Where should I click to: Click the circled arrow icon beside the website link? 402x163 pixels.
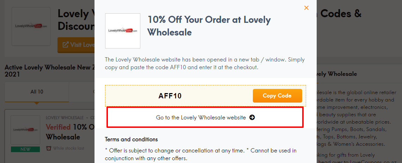click(x=252, y=118)
